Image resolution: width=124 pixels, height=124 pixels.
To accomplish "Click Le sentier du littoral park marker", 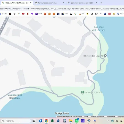I will click(x=82, y=92).
